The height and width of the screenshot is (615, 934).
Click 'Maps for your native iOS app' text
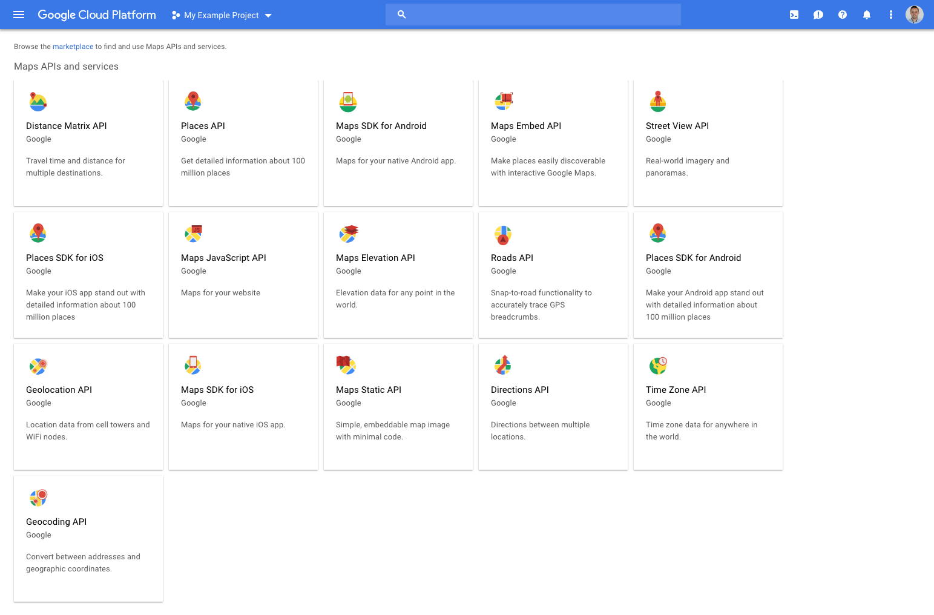point(233,425)
